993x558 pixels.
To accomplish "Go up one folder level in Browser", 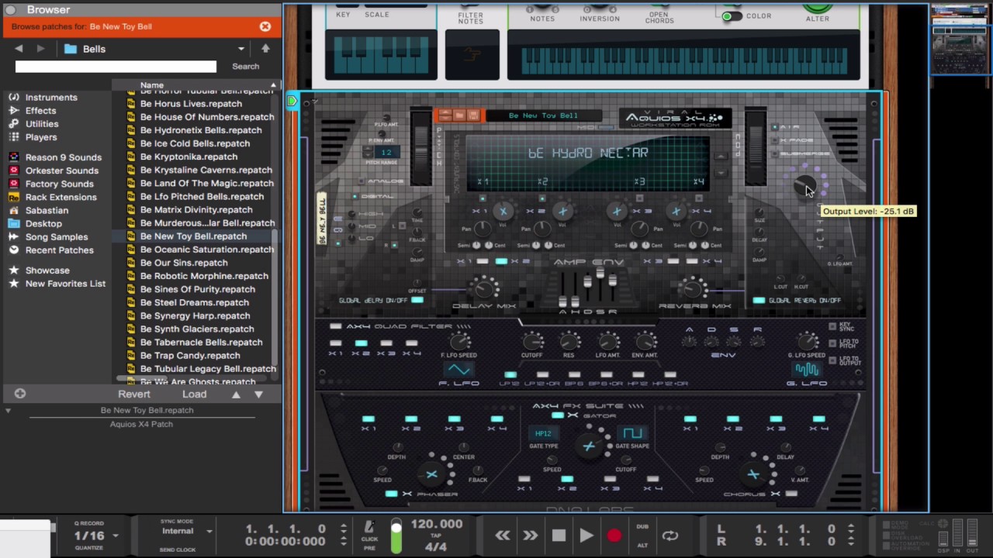I will pos(265,48).
